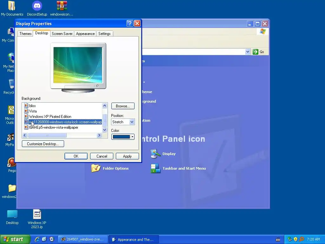Click the background list scroll-right arrow

99,135
